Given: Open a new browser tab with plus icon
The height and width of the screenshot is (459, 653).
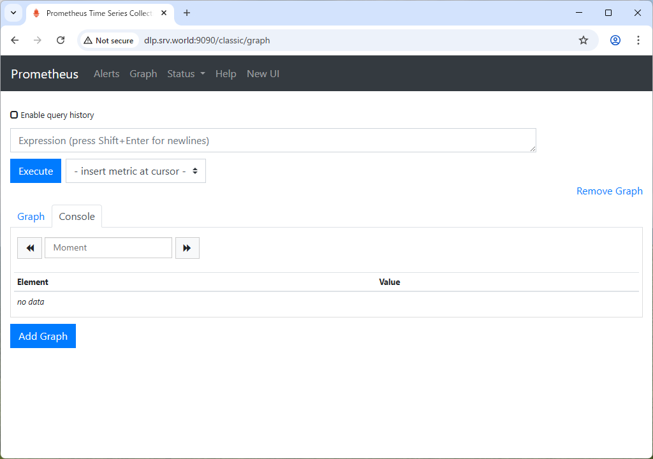Looking at the screenshot, I should pos(187,13).
